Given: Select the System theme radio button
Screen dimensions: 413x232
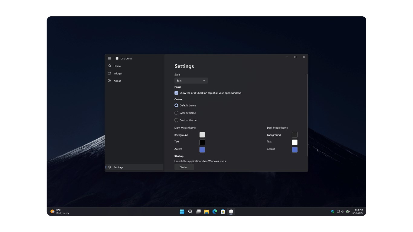Looking at the screenshot, I should (x=176, y=113).
